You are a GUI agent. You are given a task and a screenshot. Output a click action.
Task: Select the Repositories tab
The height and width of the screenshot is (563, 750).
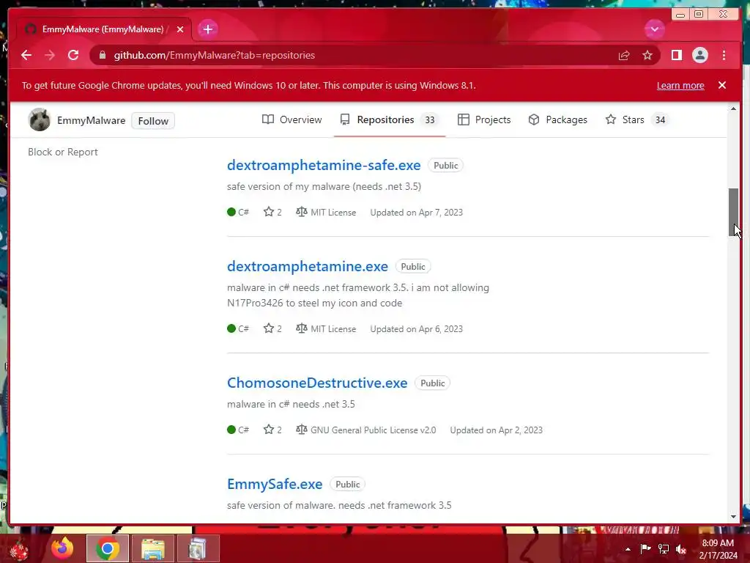[390, 119]
